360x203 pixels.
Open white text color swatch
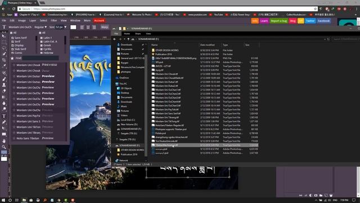click(x=73, y=27)
